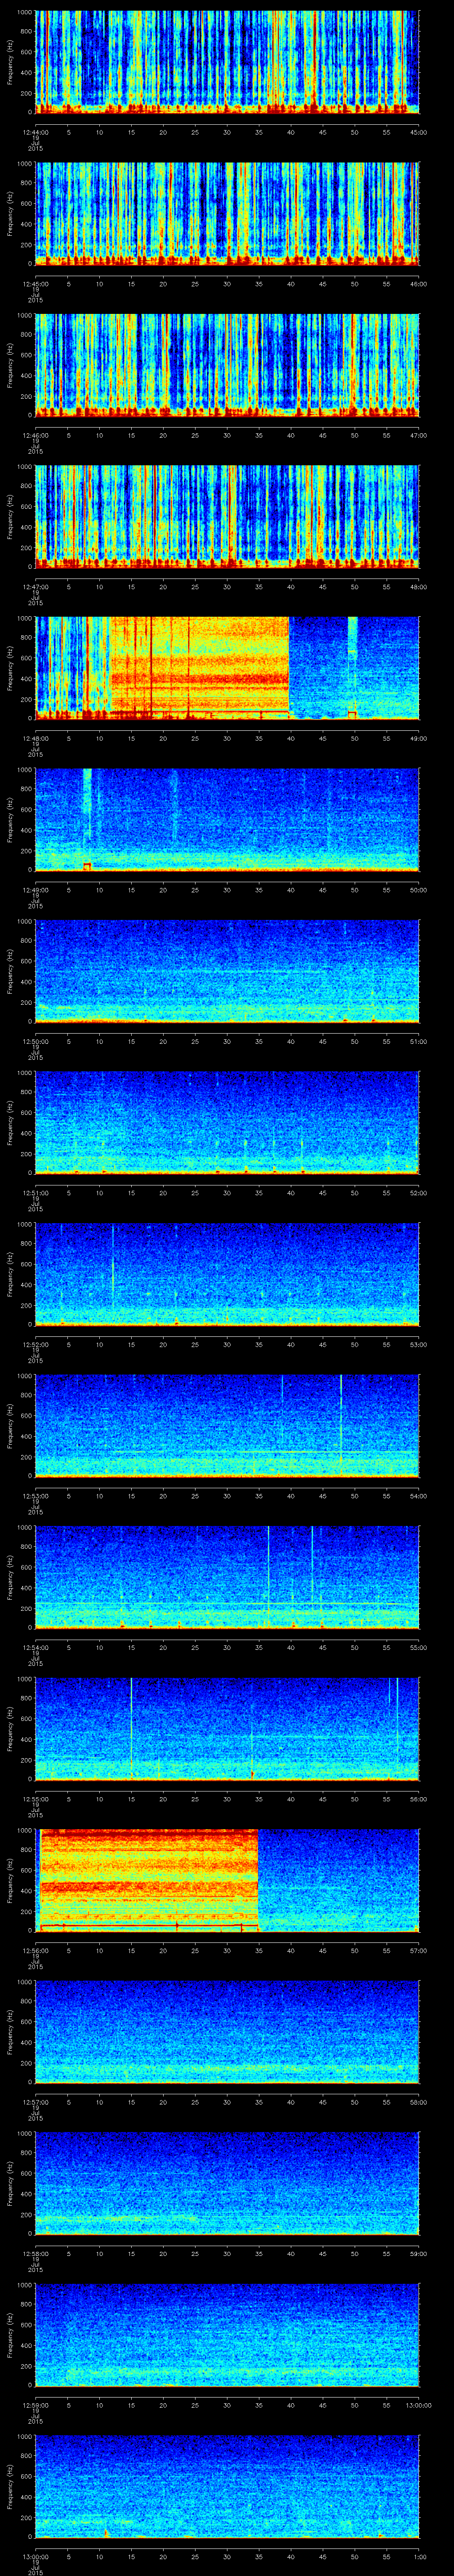Open the spectrogram starting at 12:54:00

[227, 1577]
